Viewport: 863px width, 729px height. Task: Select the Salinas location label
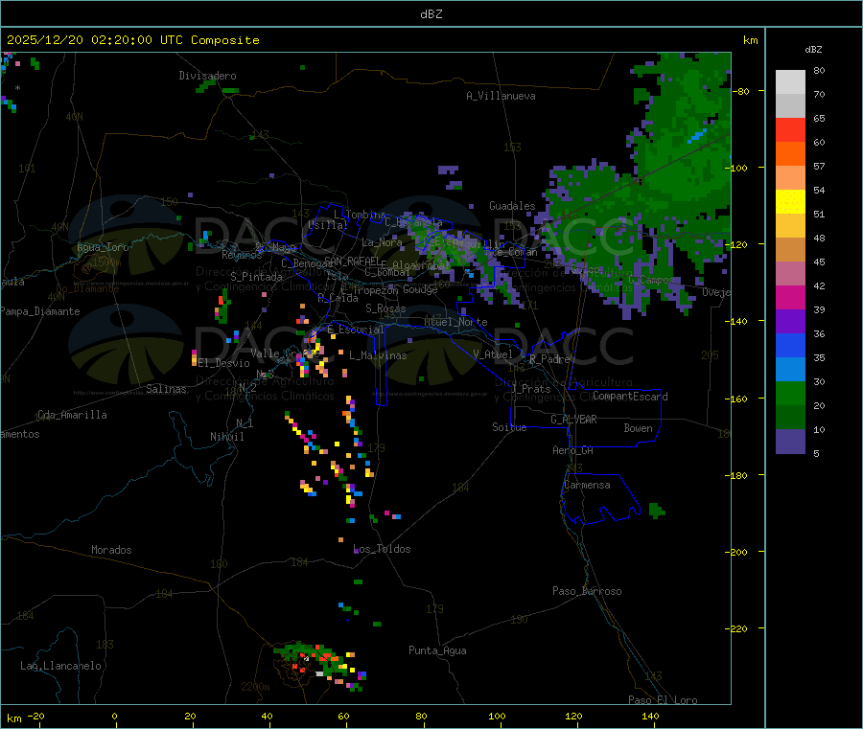click(x=166, y=389)
